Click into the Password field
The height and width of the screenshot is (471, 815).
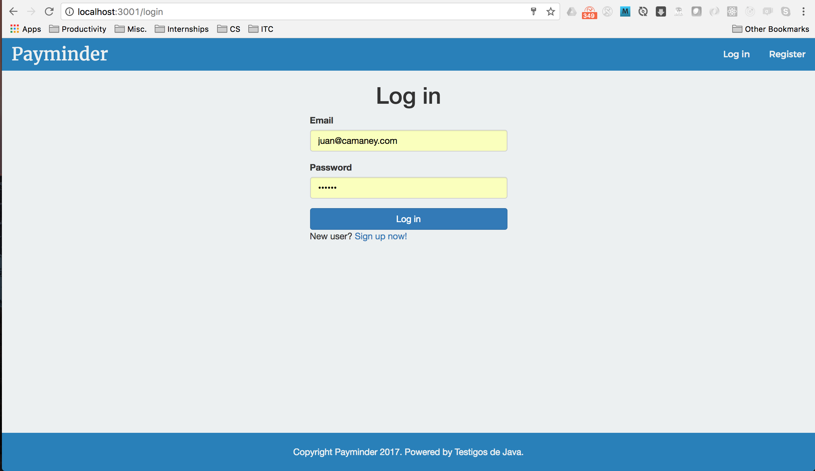(x=408, y=187)
